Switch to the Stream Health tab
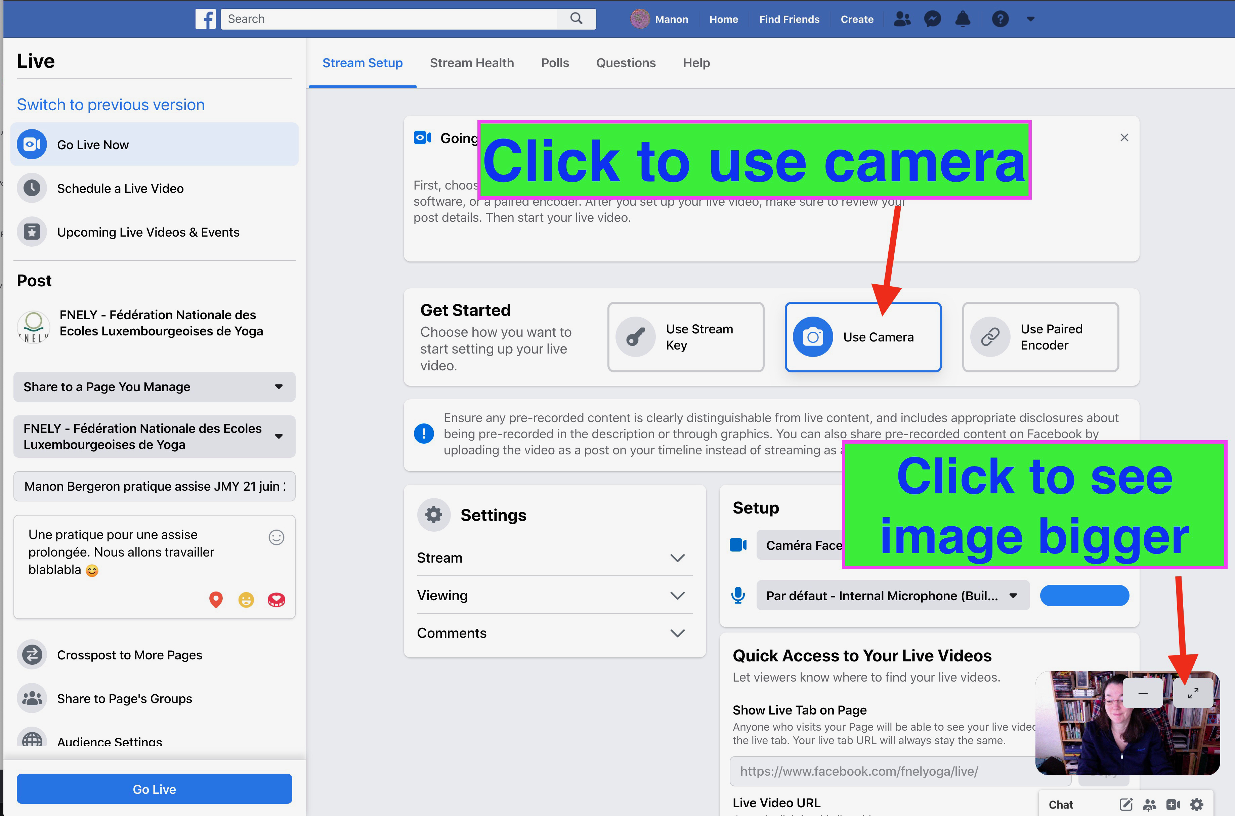The height and width of the screenshot is (816, 1235). click(x=471, y=63)
